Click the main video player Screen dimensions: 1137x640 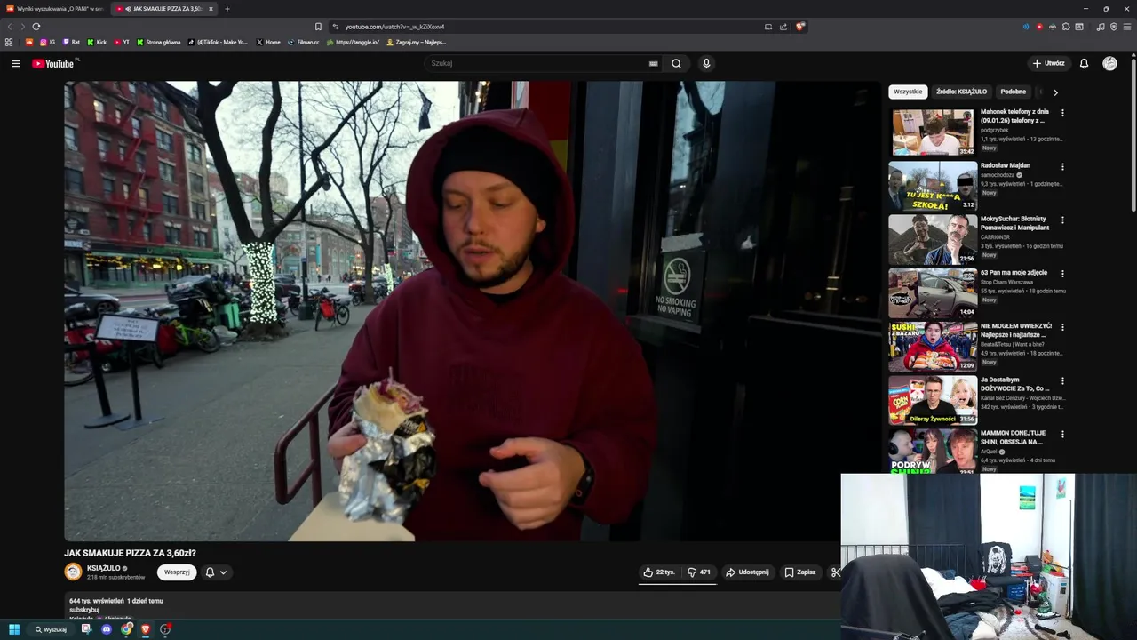(472, 311)
